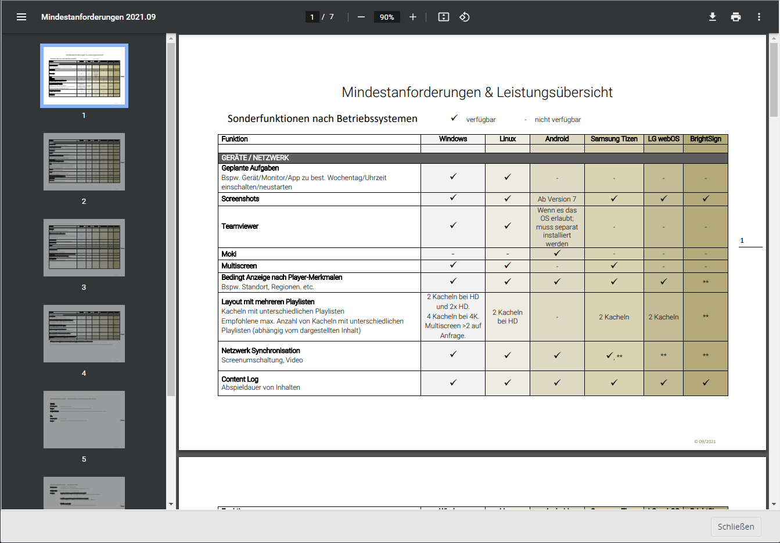The image size is (780, 543).
Task: Click the zoom out minus icon
Action: pos(361,17)
